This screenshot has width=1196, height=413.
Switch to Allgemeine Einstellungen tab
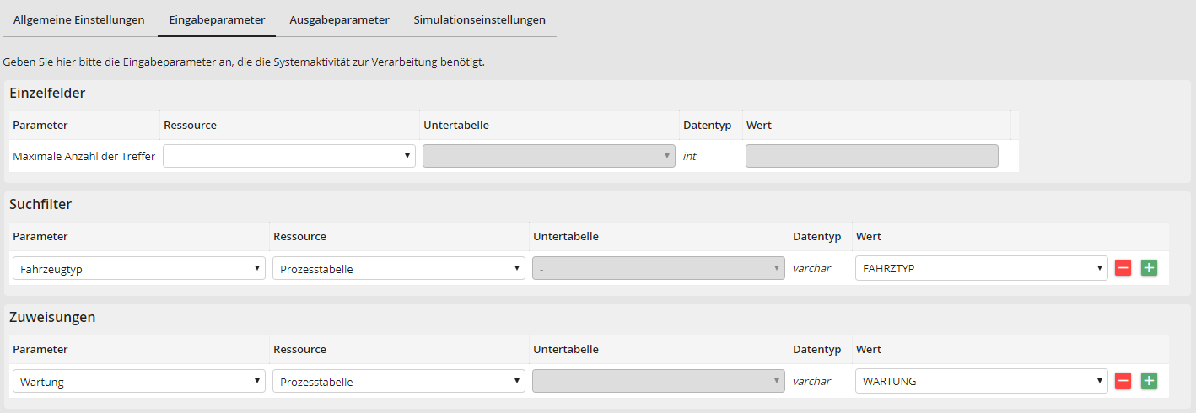click(x=78, y=19)
